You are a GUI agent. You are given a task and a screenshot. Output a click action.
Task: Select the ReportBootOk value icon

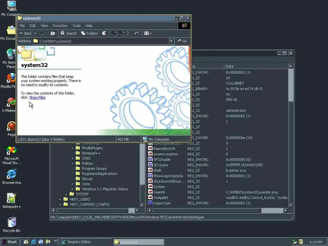click(151, 149)
